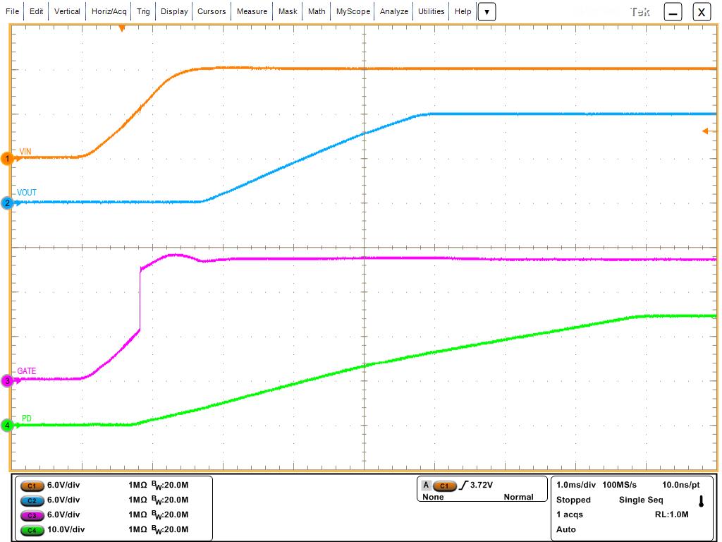The height and width of the screenshot is (542, 722).
Task: Select the magenta C3 channel badge
Action: coord(32,514)
